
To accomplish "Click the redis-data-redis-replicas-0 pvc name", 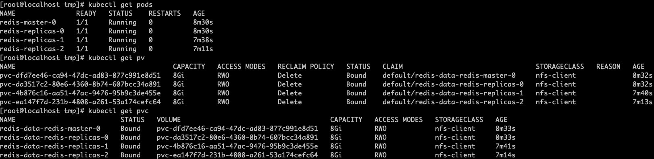I will pyautogui.click(x=54, y=138).
